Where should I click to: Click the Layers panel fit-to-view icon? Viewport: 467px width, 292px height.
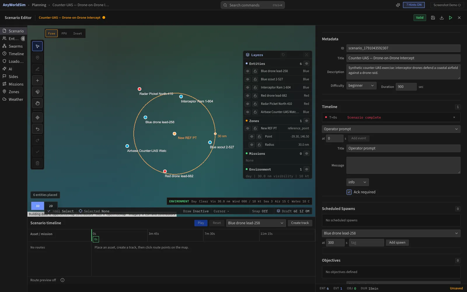coord(306,55)
